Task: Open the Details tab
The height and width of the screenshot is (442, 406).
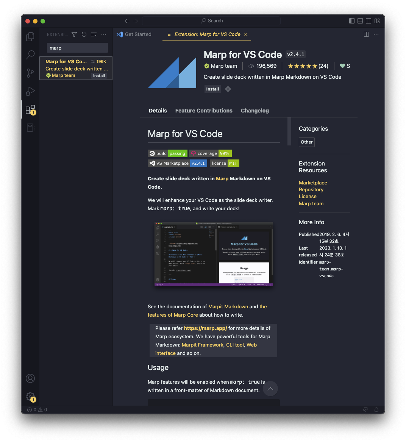Action: tap(158, 111)
